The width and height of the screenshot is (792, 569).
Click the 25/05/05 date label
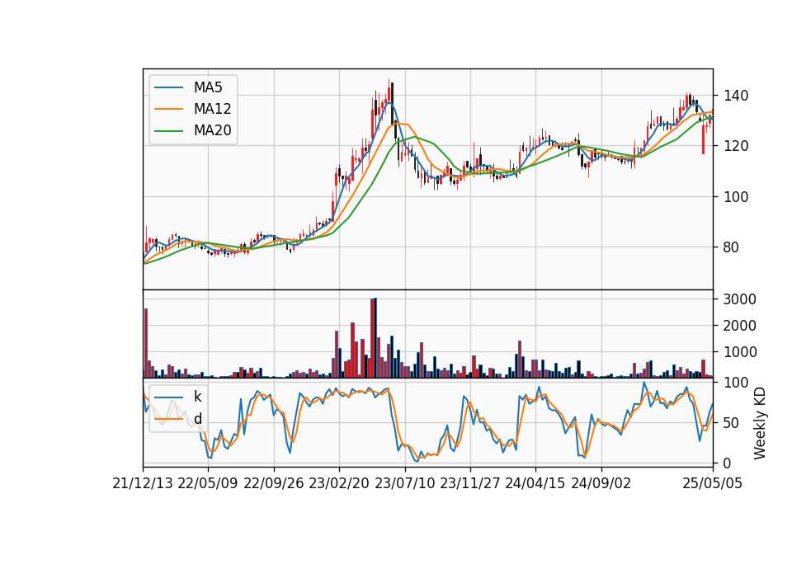click(x=712, y=483)
